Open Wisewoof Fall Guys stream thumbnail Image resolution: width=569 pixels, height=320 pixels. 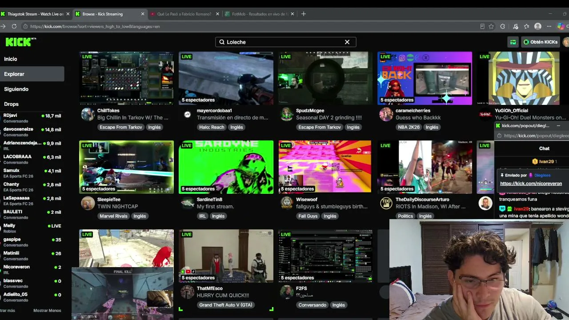coord(325,167)
